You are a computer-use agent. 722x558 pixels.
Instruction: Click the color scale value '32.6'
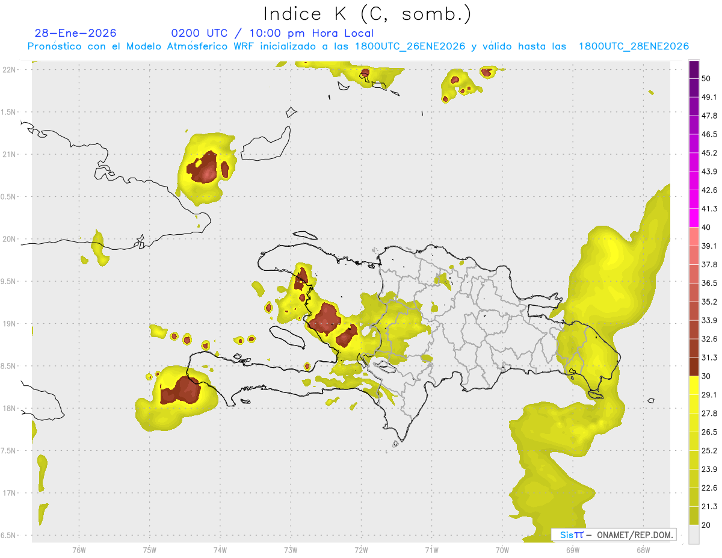(709, 339)
